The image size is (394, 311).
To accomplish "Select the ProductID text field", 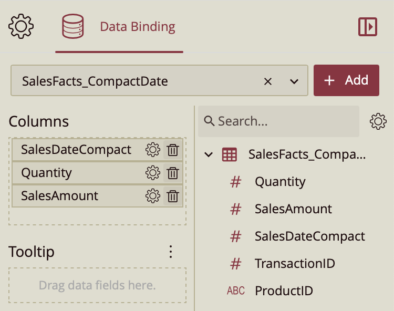I will 284,291.
